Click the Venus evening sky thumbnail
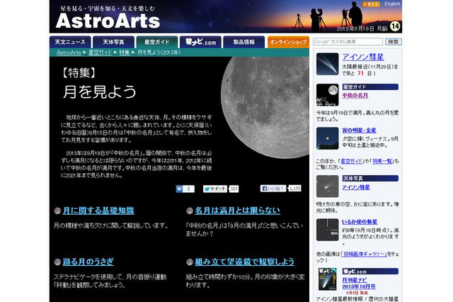This screenshot has height=302, width=453. click(327, 138)
